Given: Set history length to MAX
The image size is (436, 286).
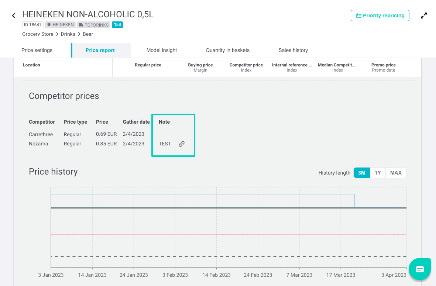Looking at the screenshot, I should [396, 173].
